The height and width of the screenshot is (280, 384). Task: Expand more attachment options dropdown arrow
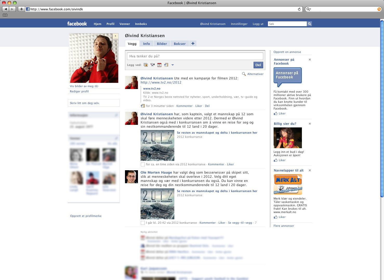coord(173,65)
